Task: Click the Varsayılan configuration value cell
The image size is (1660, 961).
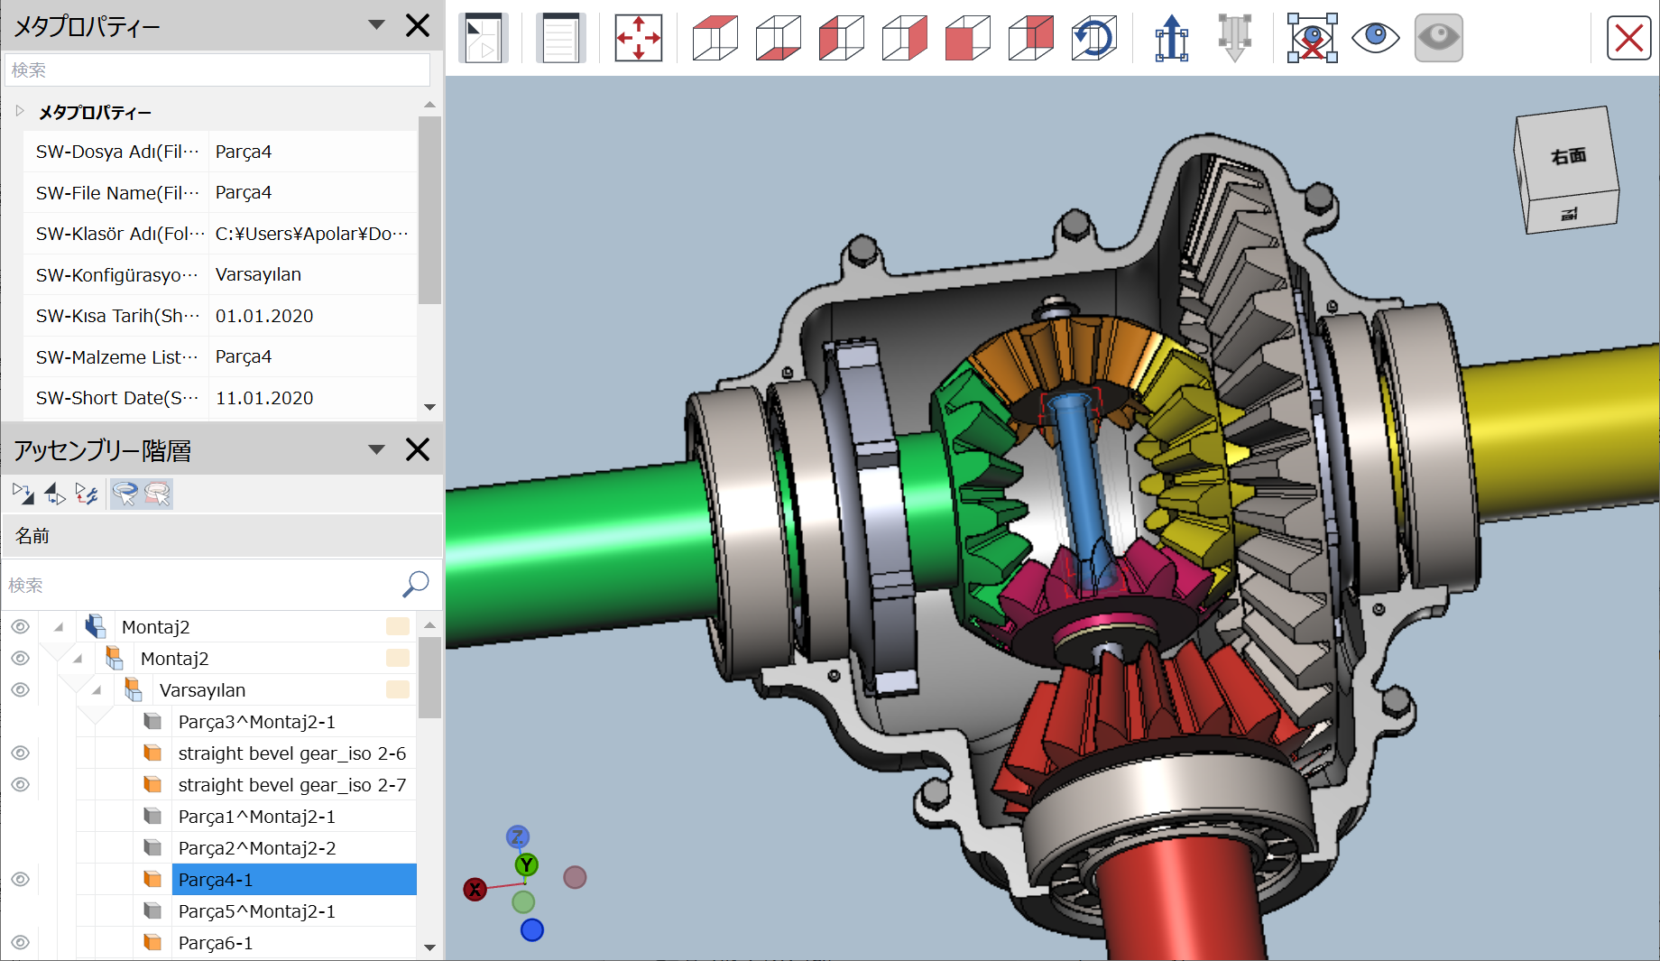Action: tap(312, 274)
